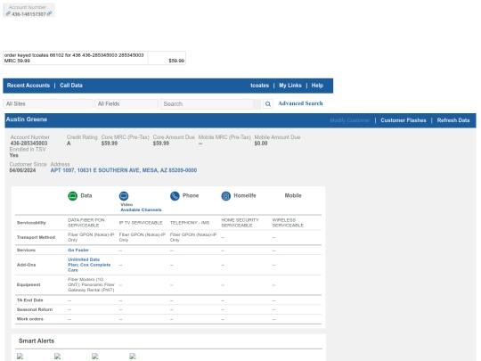
Task: Click account number 436-285345003
Action: click(x=29, y=144)
